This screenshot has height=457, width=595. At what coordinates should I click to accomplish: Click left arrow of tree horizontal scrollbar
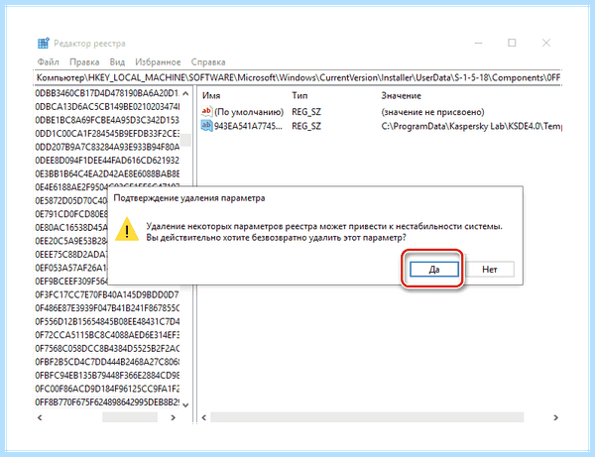tap(40, 417)
